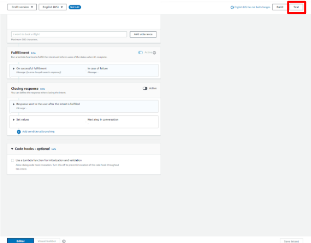Toggle the Closing response Active switch
The image size is (311, 243).
145,88
